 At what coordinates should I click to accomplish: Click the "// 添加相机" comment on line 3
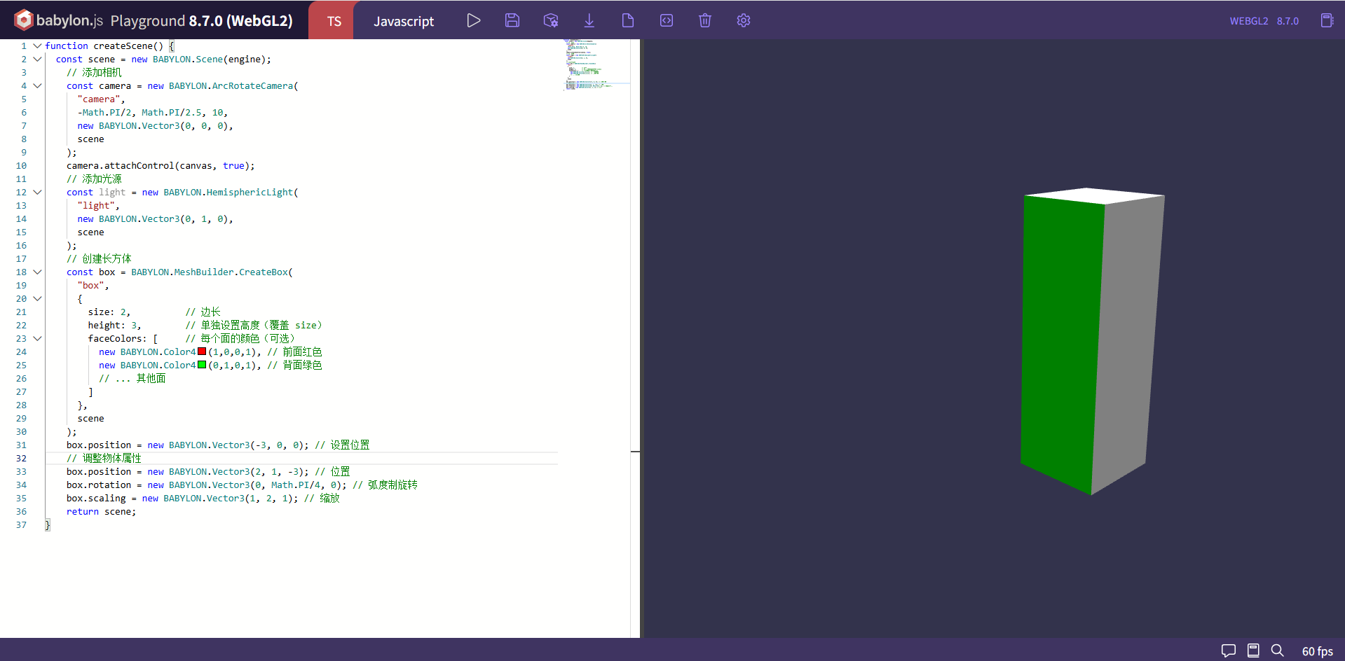tap(94, 73)
